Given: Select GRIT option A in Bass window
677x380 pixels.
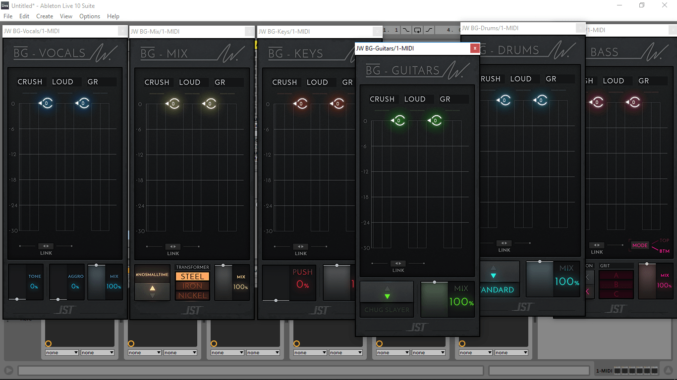Looking at the screenshot, I should [x=616, y=276].
